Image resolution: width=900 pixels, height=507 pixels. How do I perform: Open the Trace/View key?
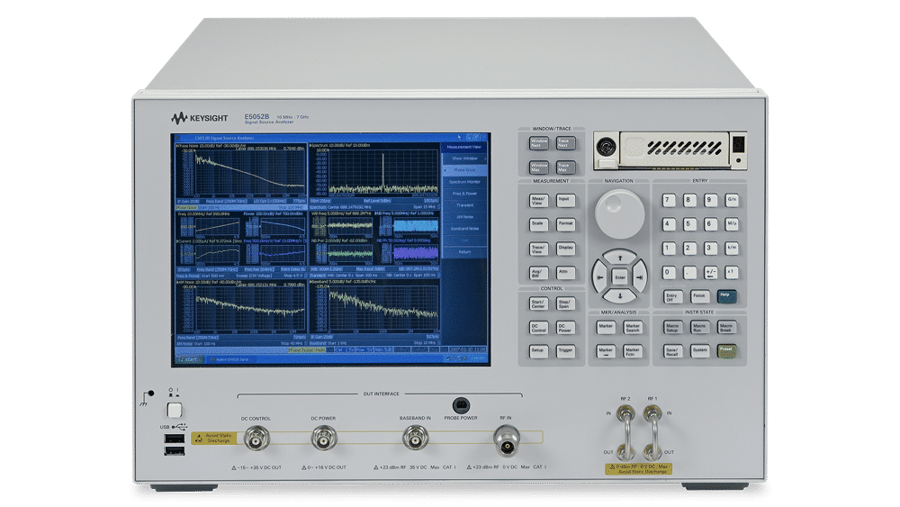tap(538, 249)
